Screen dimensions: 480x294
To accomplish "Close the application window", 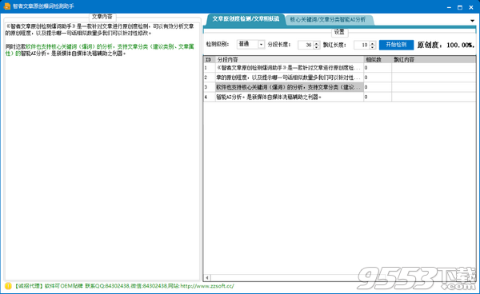I will [471, 7].
